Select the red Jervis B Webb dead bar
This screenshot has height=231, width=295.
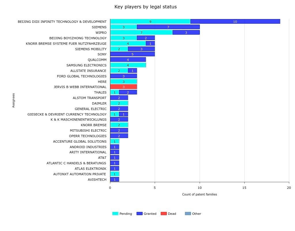point(124,87)
